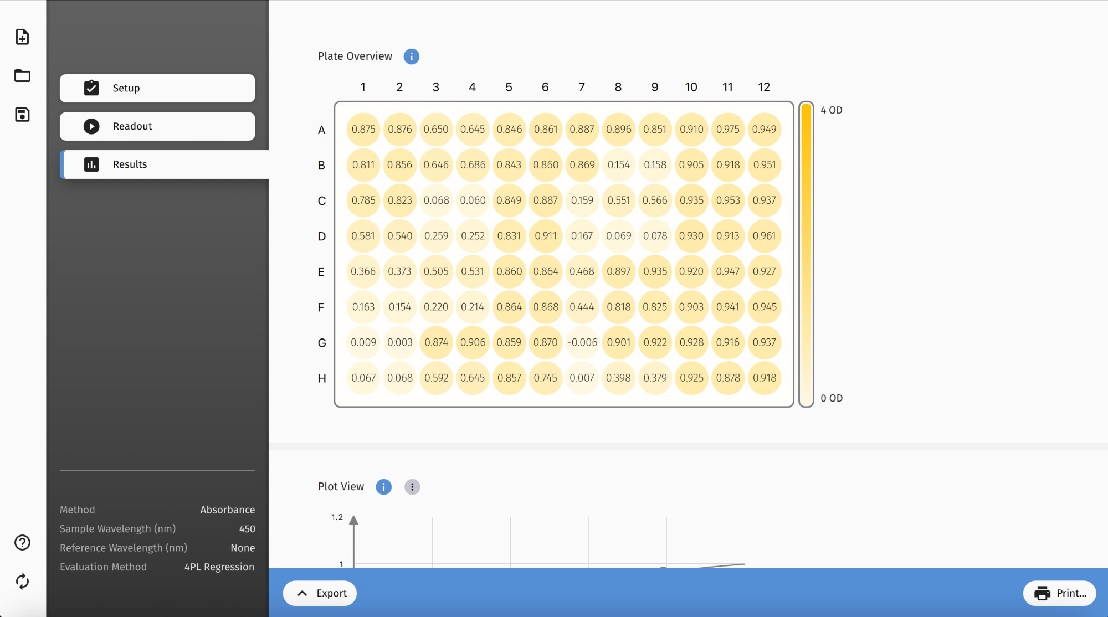Click the 4PL Regression evaluation method value
The image size is (1108, 617).
[219, 567]
